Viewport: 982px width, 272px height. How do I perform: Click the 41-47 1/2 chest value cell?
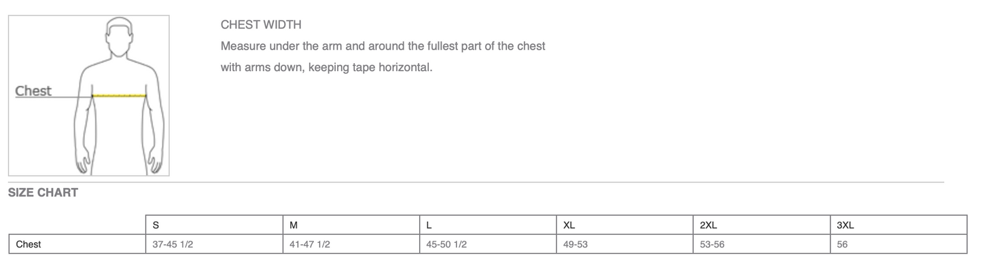tap(309, 244)
